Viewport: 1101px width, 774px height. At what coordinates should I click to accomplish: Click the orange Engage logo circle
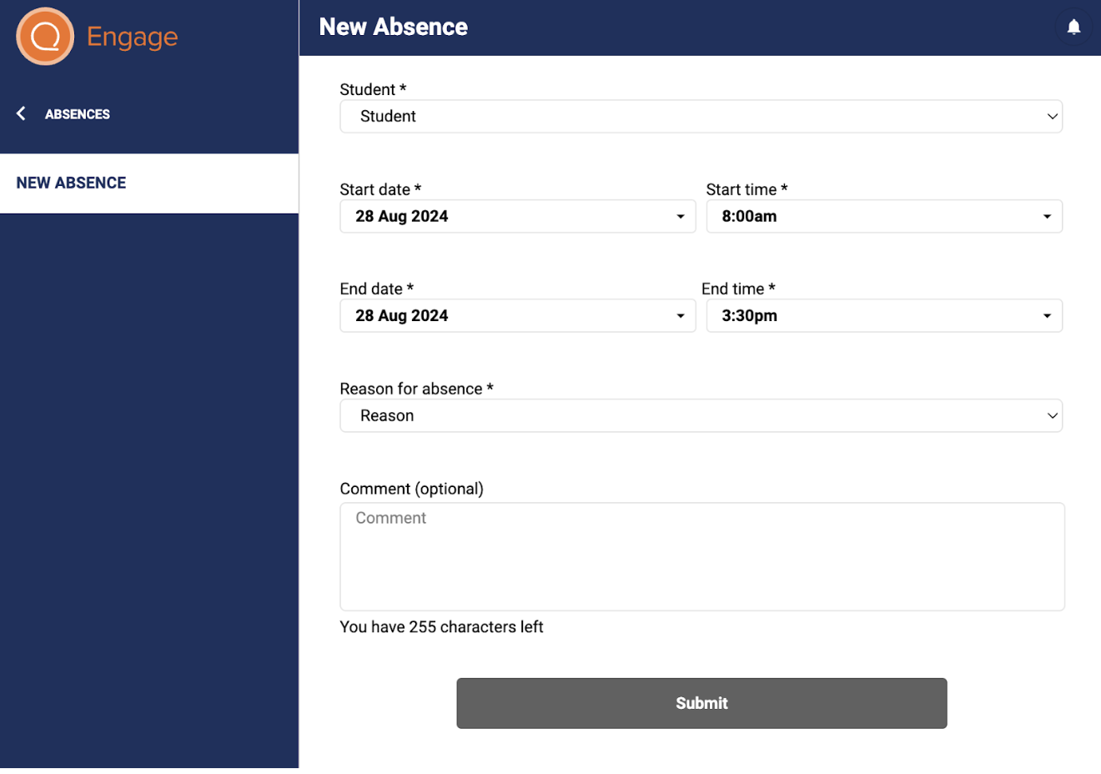point(45,37)
